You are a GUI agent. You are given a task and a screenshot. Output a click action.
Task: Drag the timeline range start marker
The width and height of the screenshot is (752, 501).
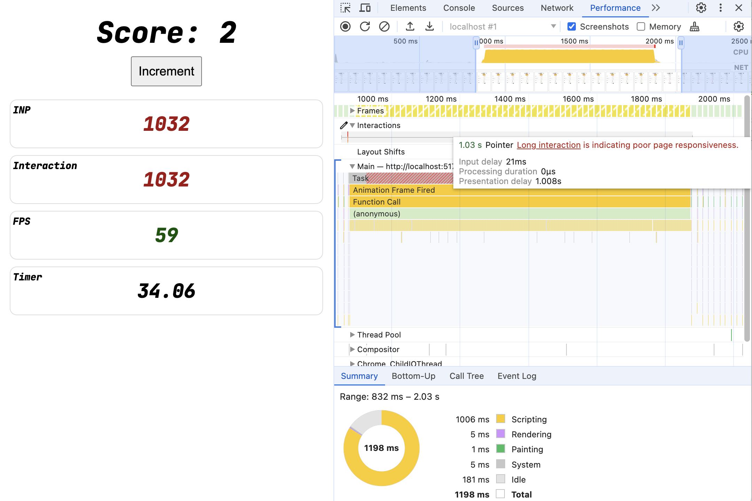coord(476,41)
